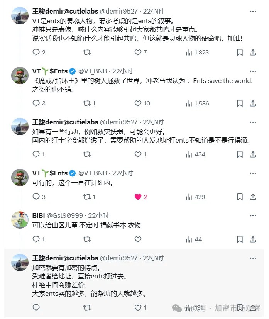The image size is (269, 319).
Task: Open the three-dot menu on BIBI's tweet
Action: tap(253, 215)
